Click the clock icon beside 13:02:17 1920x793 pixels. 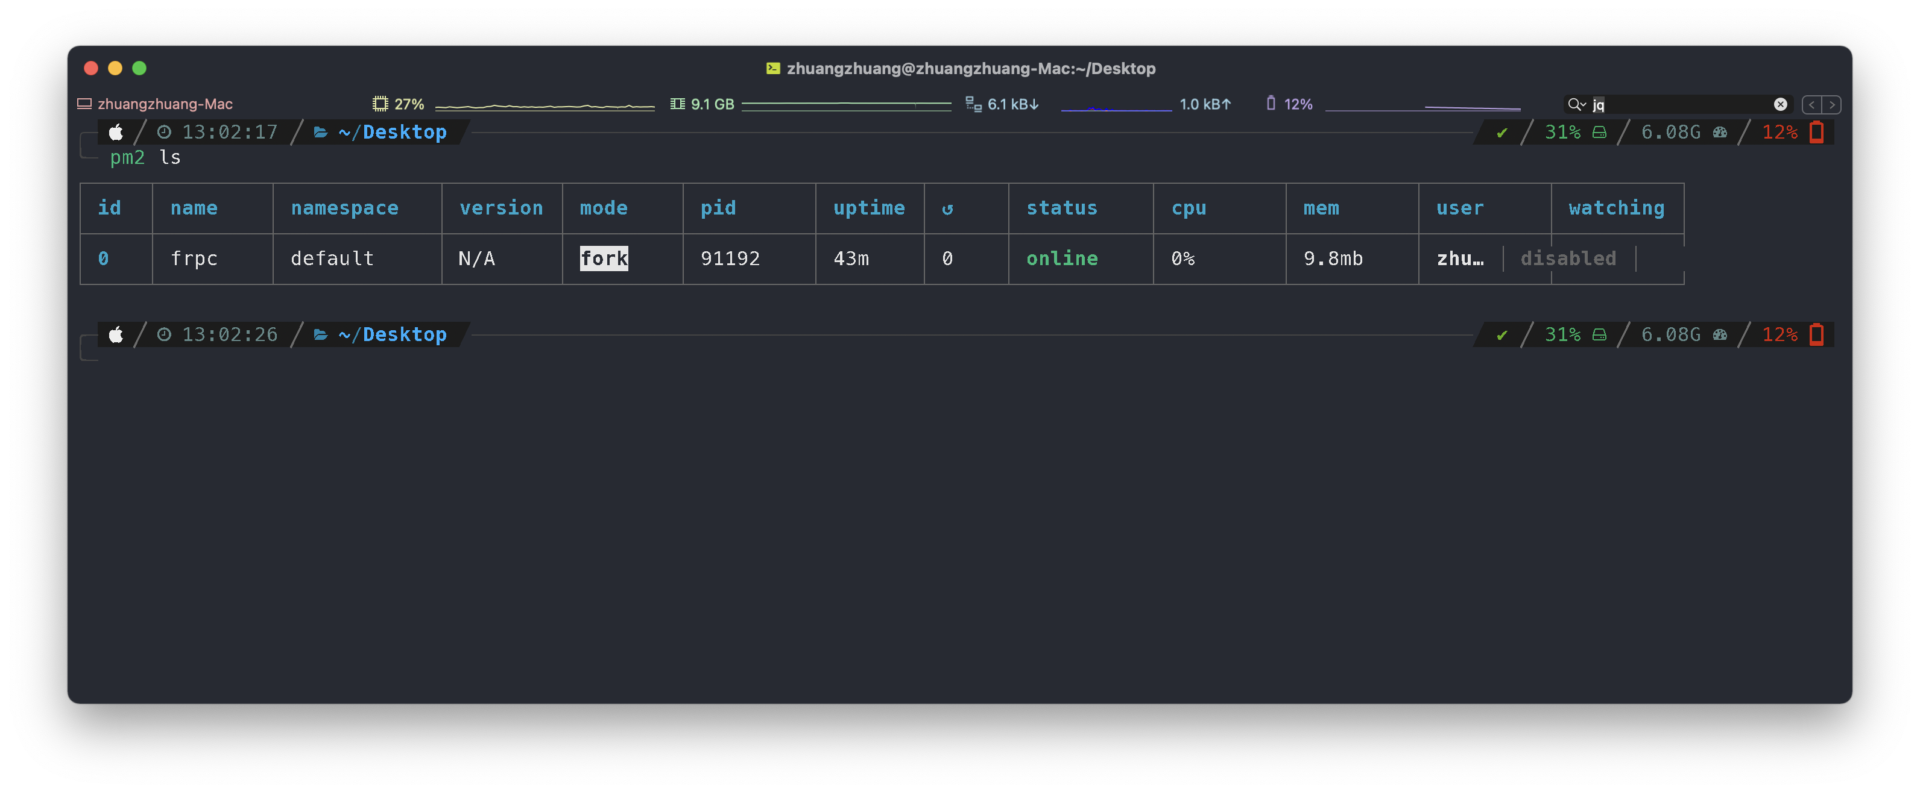click(x=164, y=133)
